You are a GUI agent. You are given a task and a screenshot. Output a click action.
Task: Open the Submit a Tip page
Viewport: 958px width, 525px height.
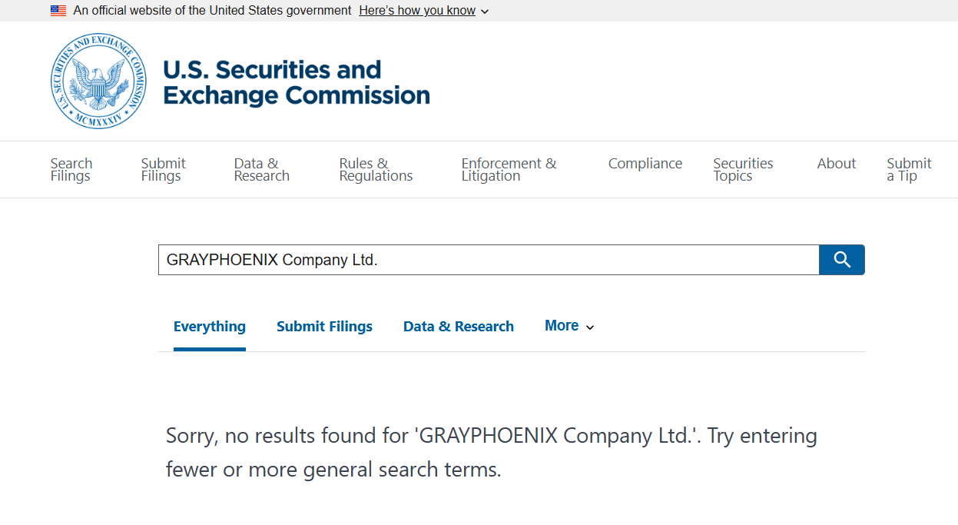(909, 169)
